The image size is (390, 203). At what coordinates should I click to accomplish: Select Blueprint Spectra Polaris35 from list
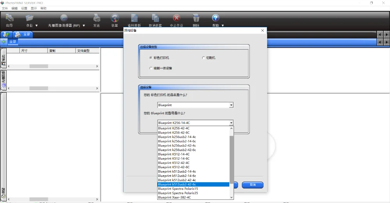click(193, 193)
